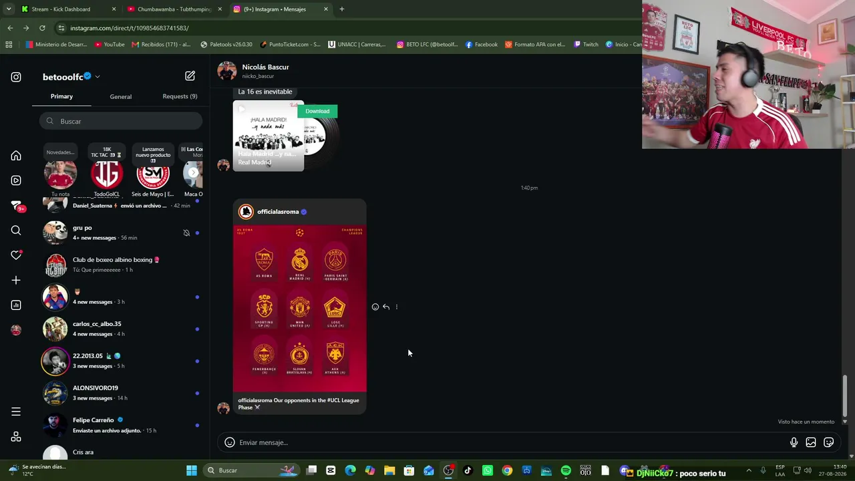The width and height of the screenshot is (855, 481).
Task: Switch to the Chumbawamba Tubthumping tab
Action: [x=174, y=9]
